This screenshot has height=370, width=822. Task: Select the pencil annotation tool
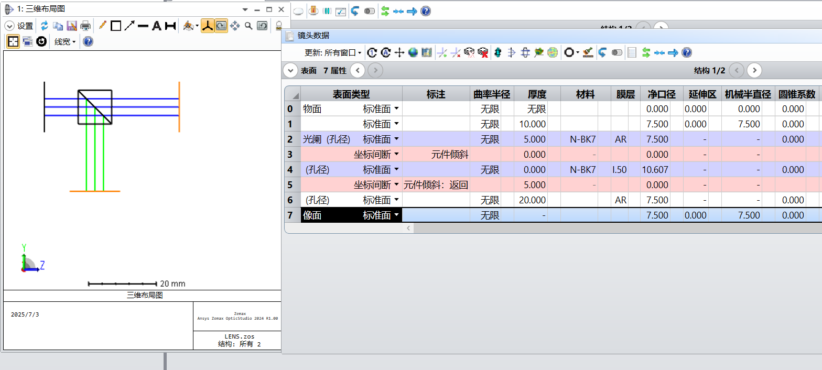point(103,25)
